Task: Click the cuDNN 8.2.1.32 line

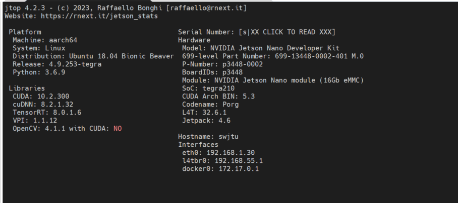Action: 43,105
